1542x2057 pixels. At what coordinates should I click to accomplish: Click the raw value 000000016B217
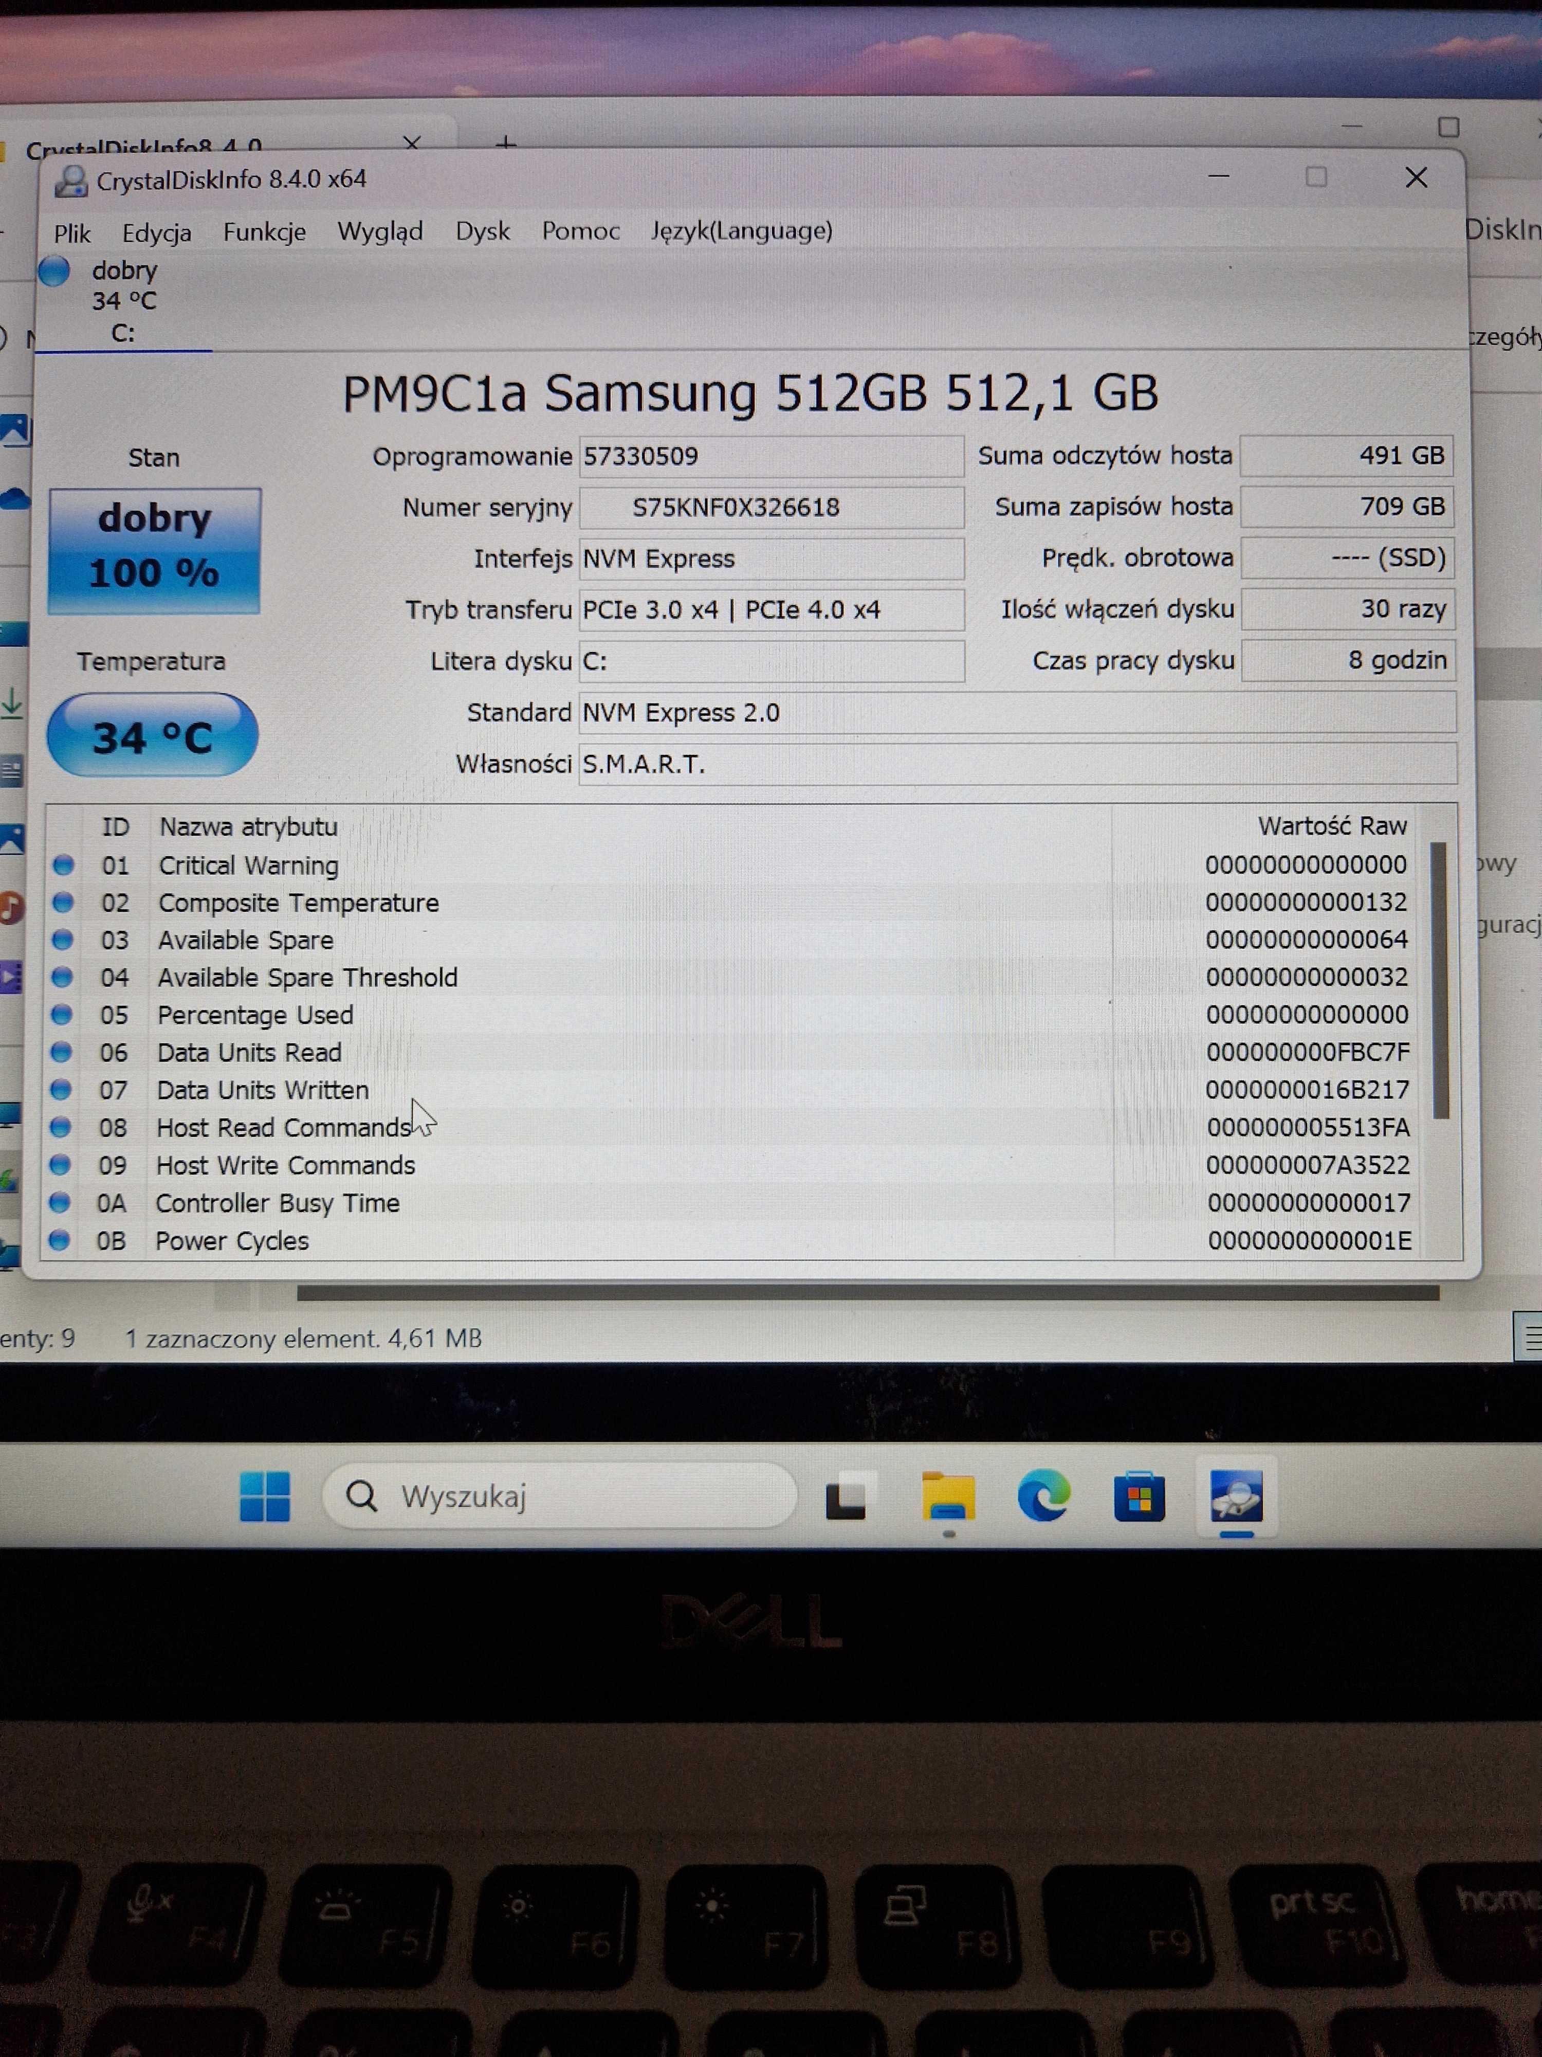pyautogui.click(x=1308, y=1090)
